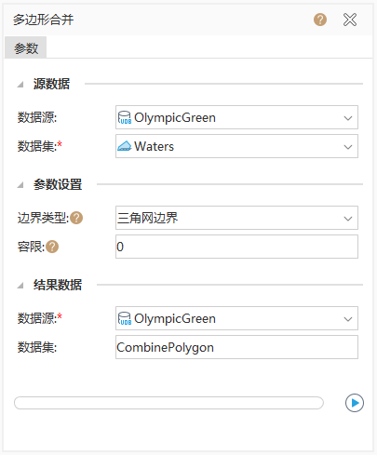Click the 容限 tolerance input field
The width and height of the screenshot is (377, 455).
coord(236,247)
